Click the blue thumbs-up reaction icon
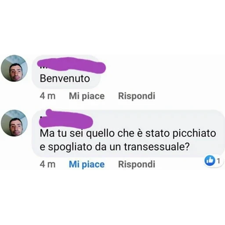225x225 pixels. pyautogui.click(x=210, y=160)
